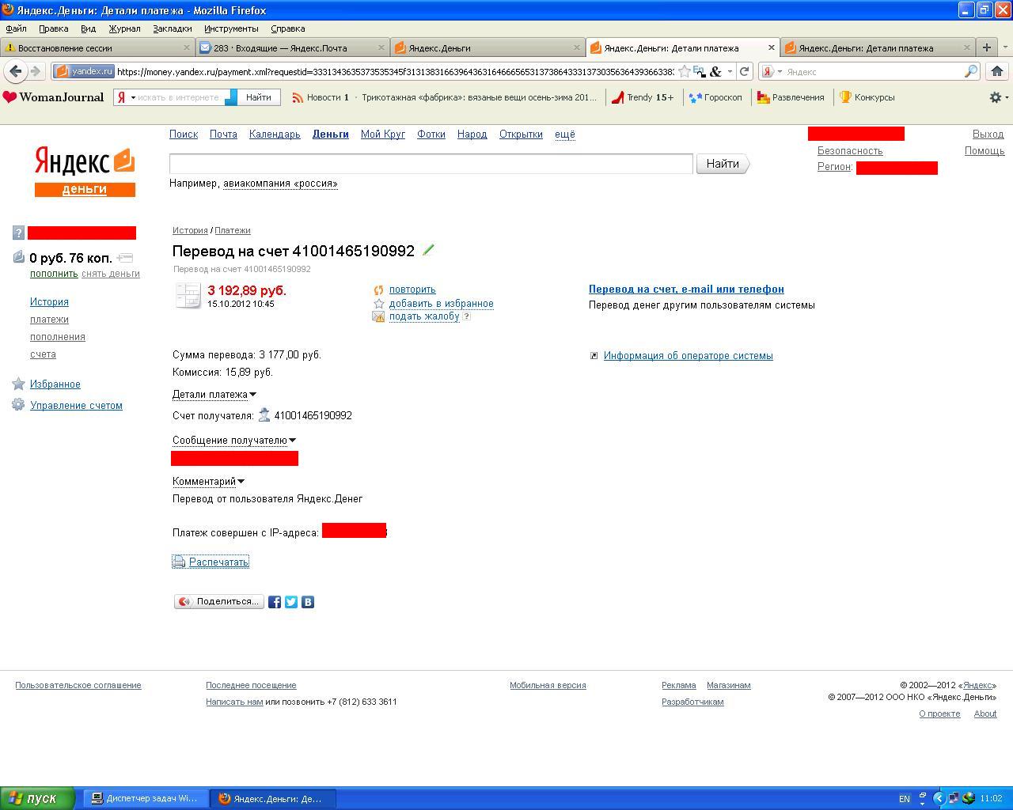The image size is (1013, 810).
Task: Open the Закладки menu
Action: point(172,28)
